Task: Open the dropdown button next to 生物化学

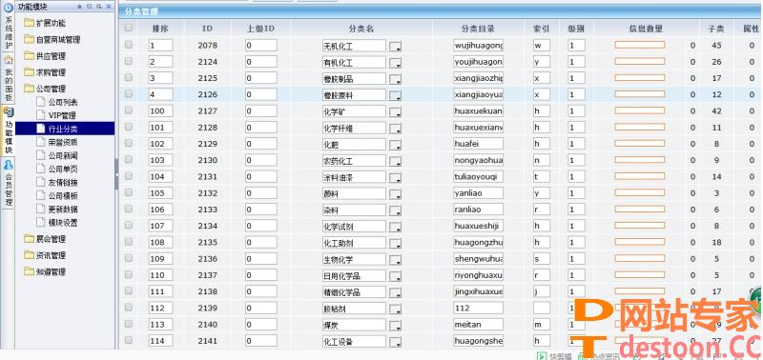Action: pos(396,260)
